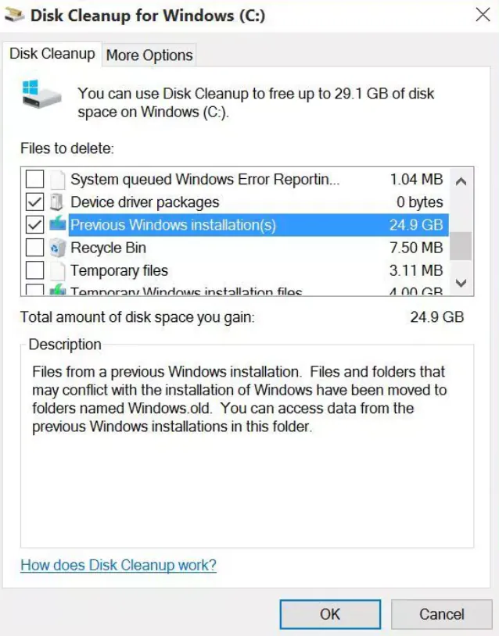Check the System queued Windows Error Reporting box
Image resolution: width=499 pixels, height=636 pixels.
(34, 180)
